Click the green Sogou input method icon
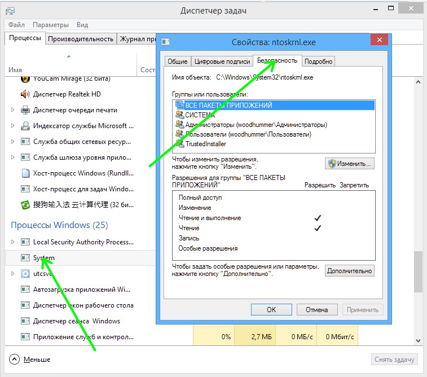 pos(25,205)
